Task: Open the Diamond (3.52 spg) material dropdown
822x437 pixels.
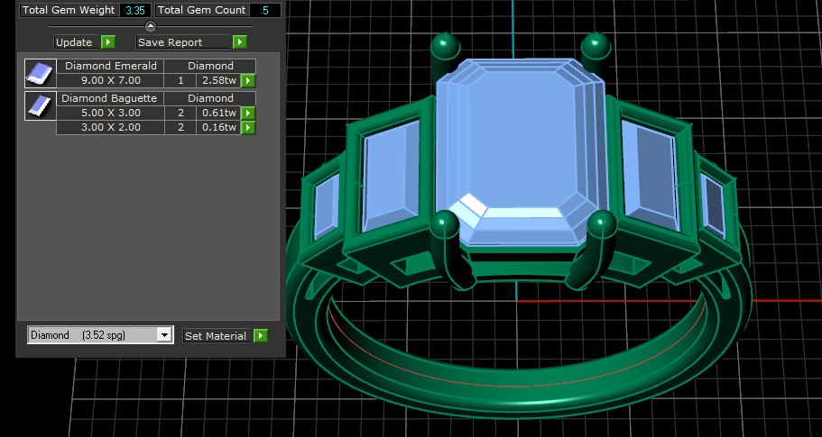Action: point(163,335)
